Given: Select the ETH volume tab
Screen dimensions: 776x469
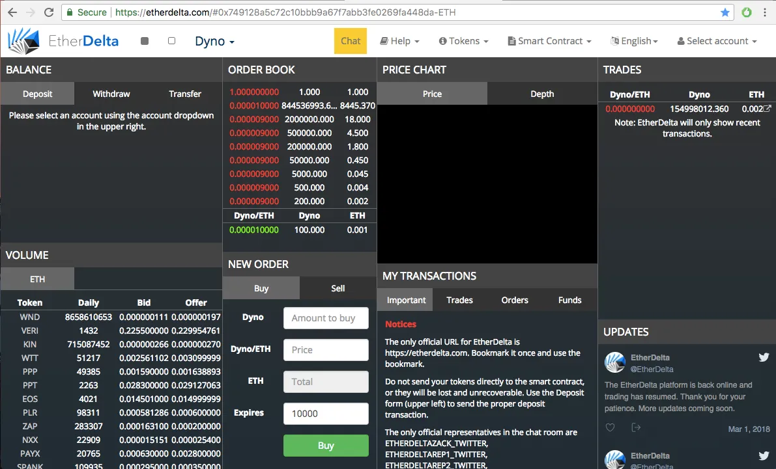Looking at the screenshot, I should [38, 278].
